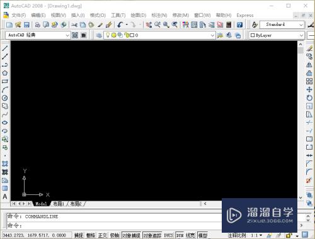Select the Construction Line tool
This screenshot has width=315, height=239.
pyautogui.click(x=5, y=57)
